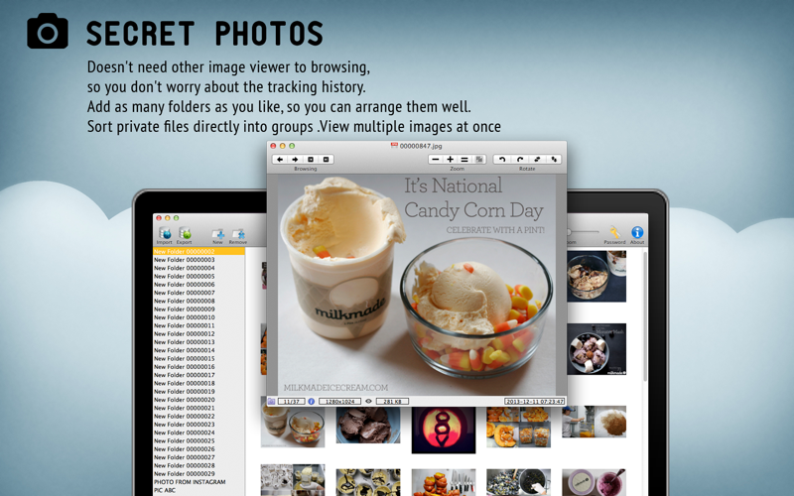794x496 pixels.
Task: Open the top-right ice cream bowl thumbnail
Action: (596, 277)
